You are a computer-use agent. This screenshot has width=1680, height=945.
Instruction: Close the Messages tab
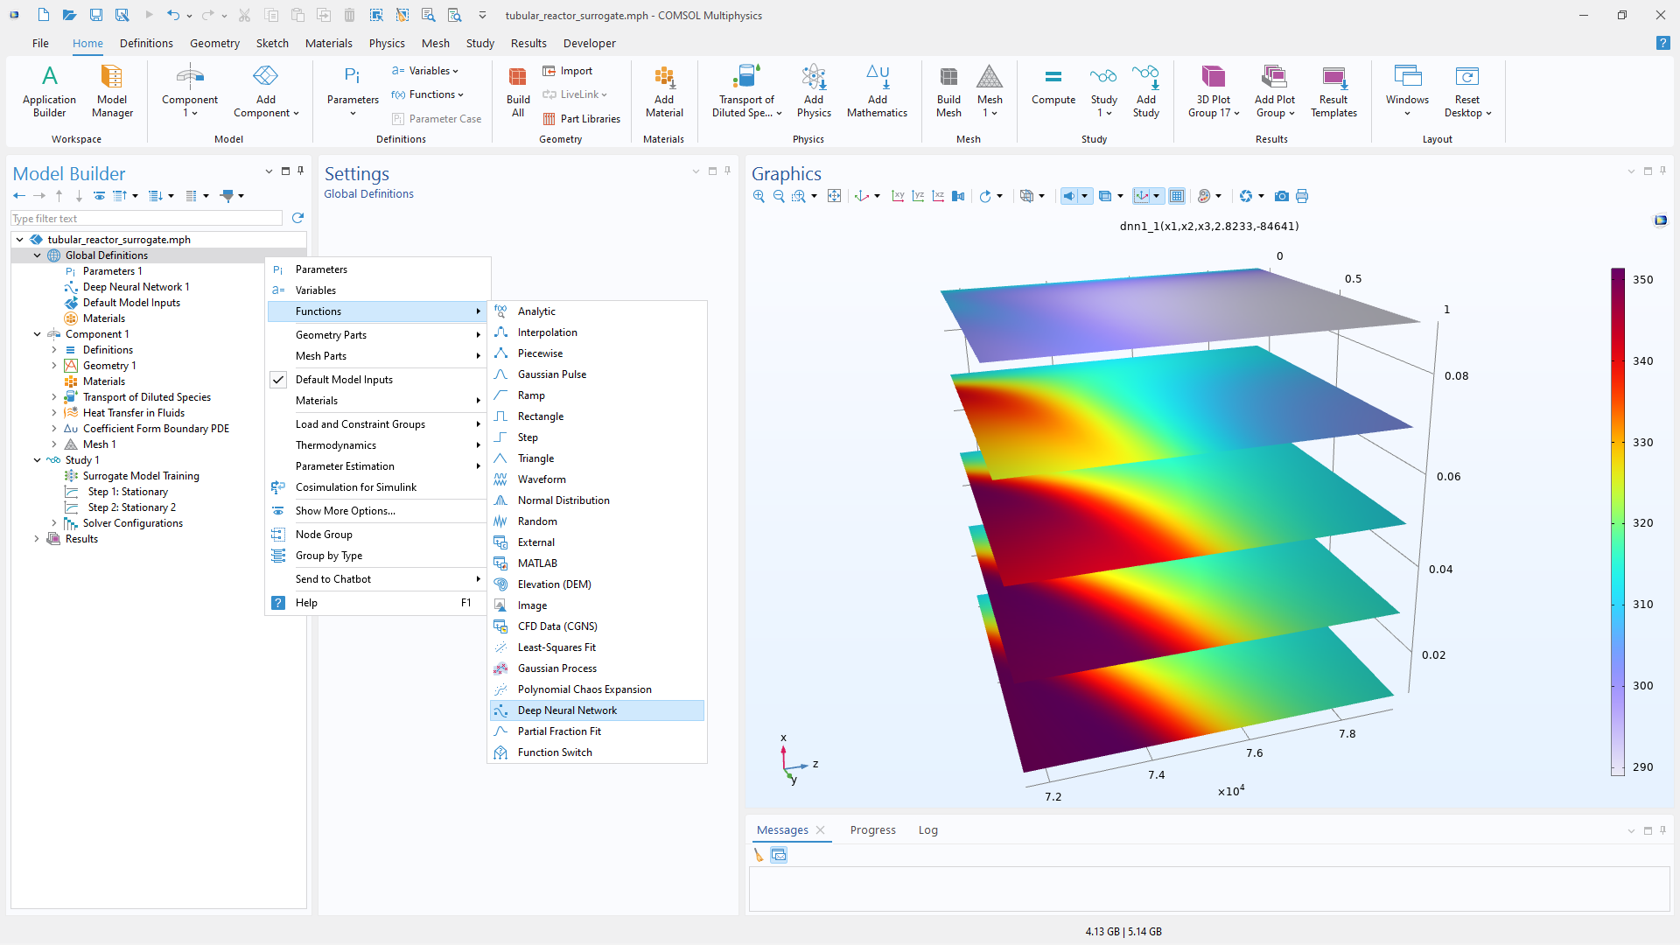click(820, 829)
